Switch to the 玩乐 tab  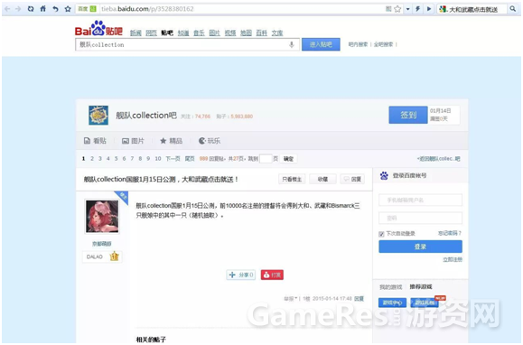click(210, 141)
